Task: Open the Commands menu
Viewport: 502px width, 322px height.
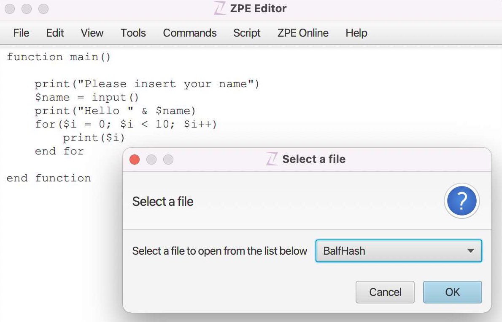Action: click(189, 33)
